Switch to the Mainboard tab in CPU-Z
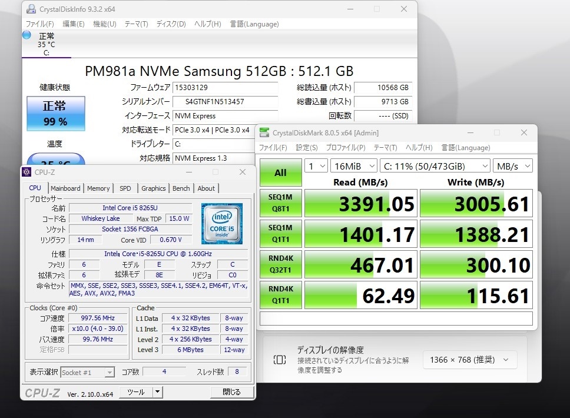570x418 pixels. point(65,188)
